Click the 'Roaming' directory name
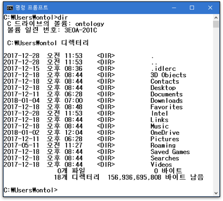 tap(163, 145)
